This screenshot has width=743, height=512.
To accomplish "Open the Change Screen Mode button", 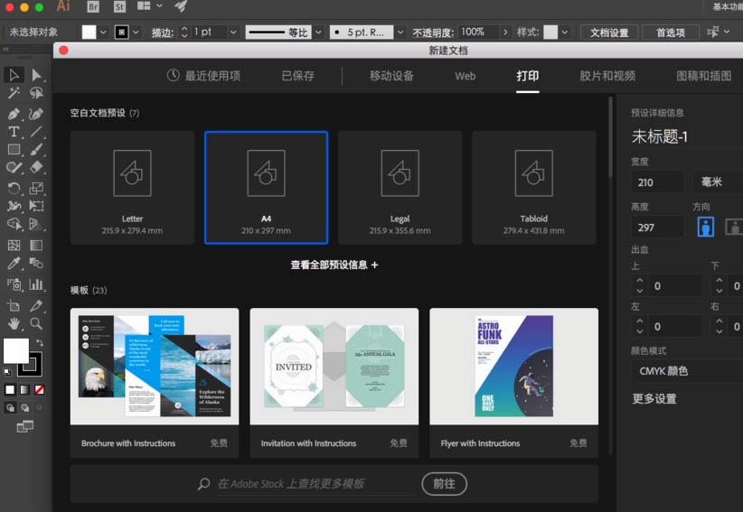I will 25,427.
